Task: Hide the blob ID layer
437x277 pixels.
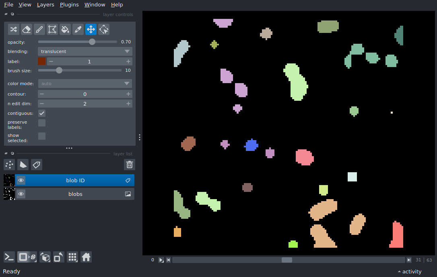Action: click(21, 180)
